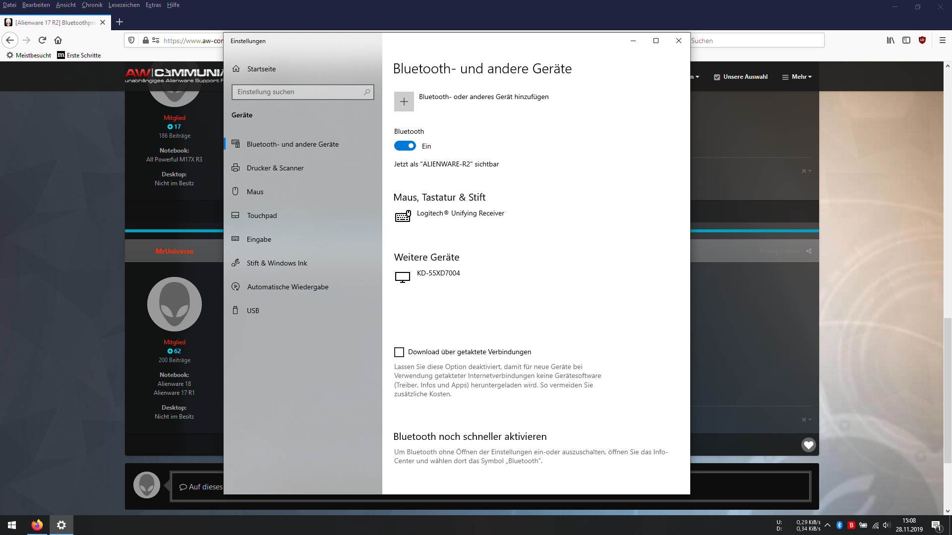This screenshot has height=535, width=952.
Task: Open MrUniverse user profile link
Action: click(175, 252)
